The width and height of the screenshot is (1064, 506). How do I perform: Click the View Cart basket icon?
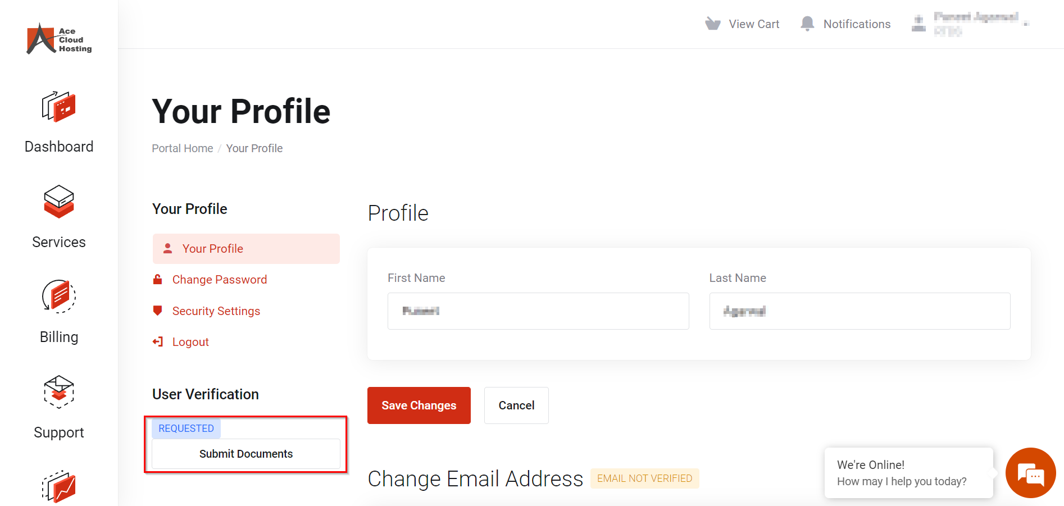pyautogui.click(x=713, y=24)
